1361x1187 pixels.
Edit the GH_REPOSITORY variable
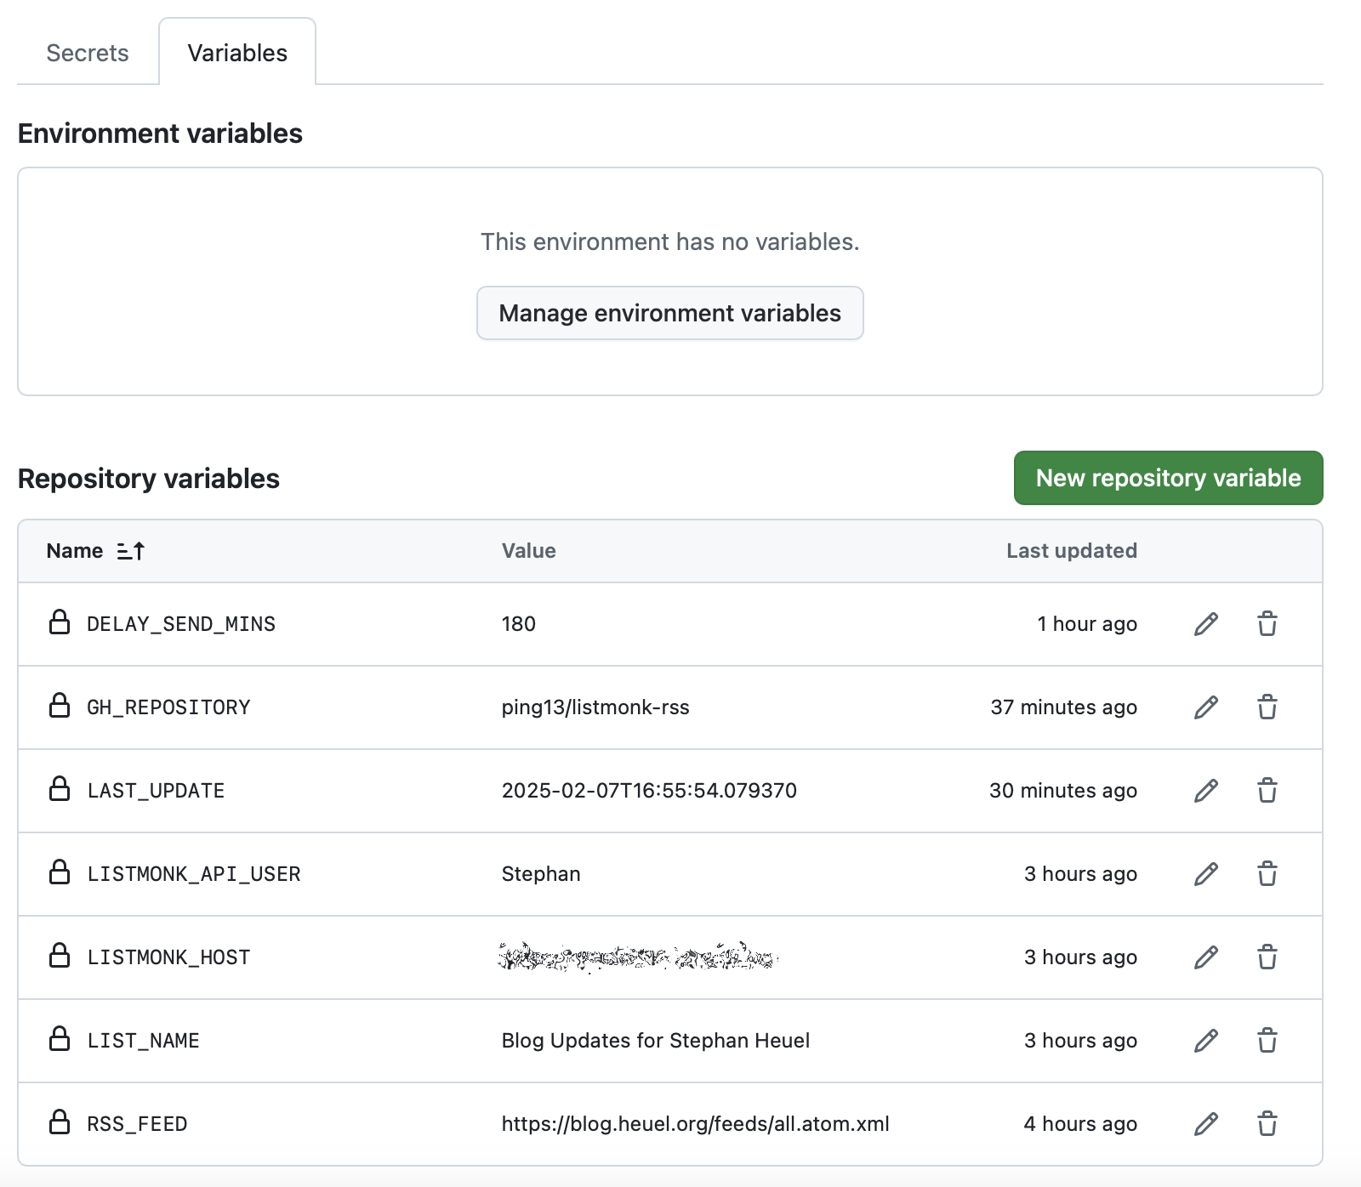click(x=1206, y=707)
